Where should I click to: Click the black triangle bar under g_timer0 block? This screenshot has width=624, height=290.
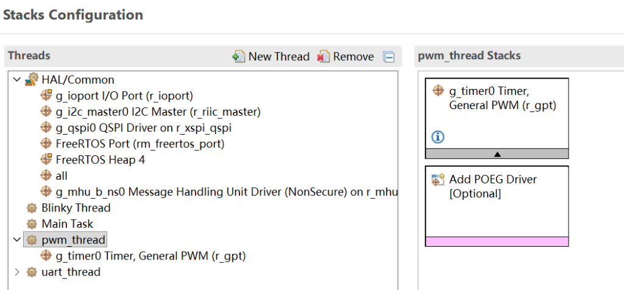497,154
